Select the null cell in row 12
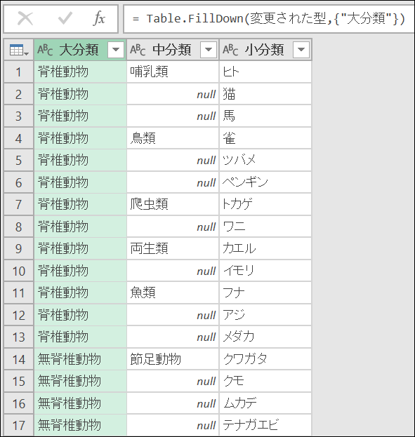415x437 pixels. [173, 315]
